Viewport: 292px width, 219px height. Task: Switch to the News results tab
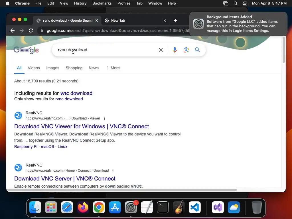pyautogui.click(x=94, y=68)
